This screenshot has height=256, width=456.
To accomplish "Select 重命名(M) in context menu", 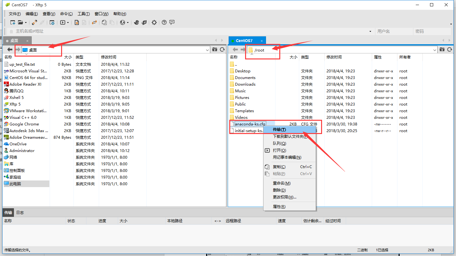I will click(282, 183).
